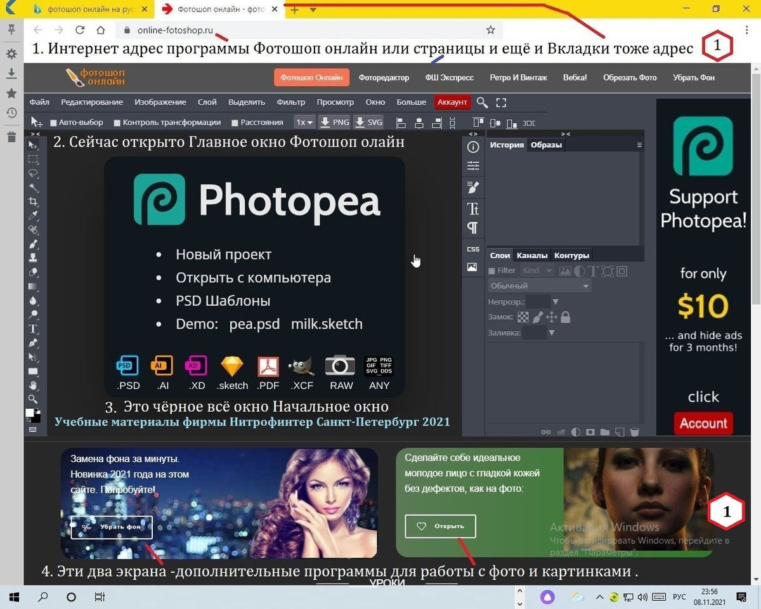Toggle lock all padlock icon
Viewport: 761px width, 609px height.
pyautogui.click(x=565, y=317)
